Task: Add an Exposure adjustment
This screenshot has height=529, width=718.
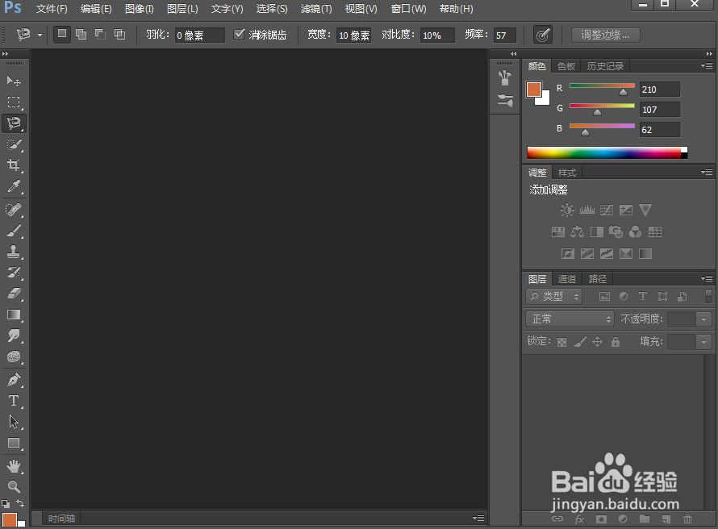Action: coord(626,210)
